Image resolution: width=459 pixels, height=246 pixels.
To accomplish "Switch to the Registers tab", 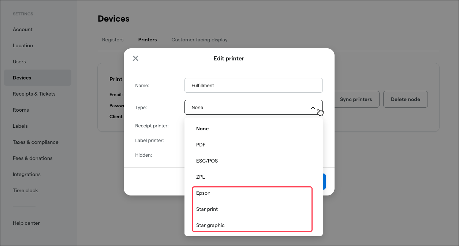I will point(113,40).
